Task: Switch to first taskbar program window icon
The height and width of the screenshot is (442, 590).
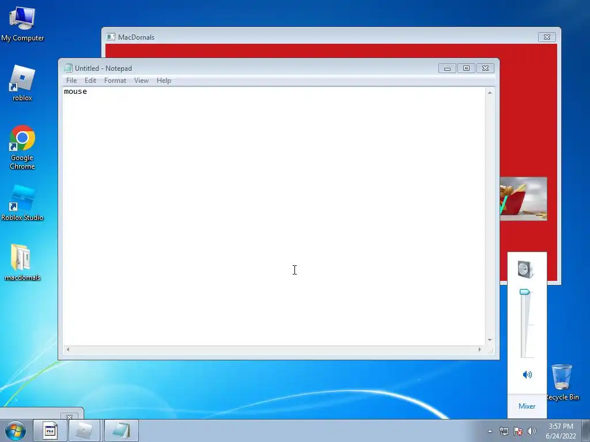Action: pyautogui.click(x=50, y=430)
